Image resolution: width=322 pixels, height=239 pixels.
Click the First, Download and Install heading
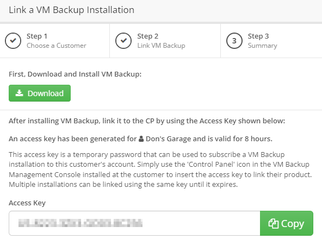pyautogui.click(x=75, y=74)
